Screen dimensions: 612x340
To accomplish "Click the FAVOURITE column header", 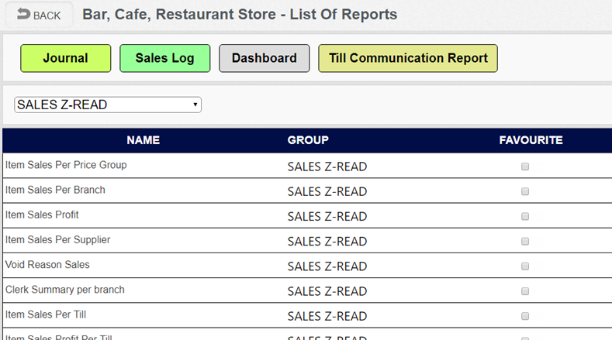I will [x=531, y=140].
